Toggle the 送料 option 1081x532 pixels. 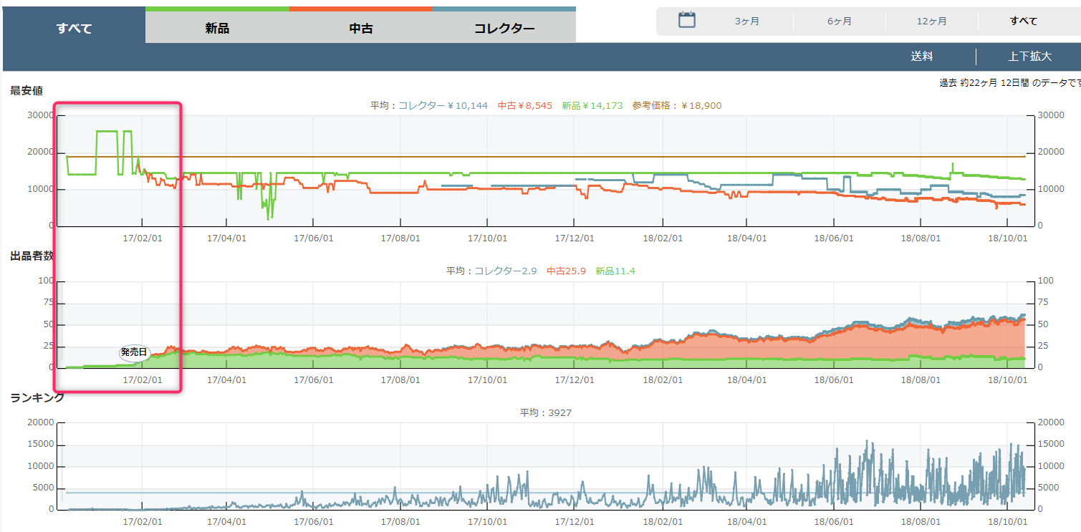coord(921,57)
